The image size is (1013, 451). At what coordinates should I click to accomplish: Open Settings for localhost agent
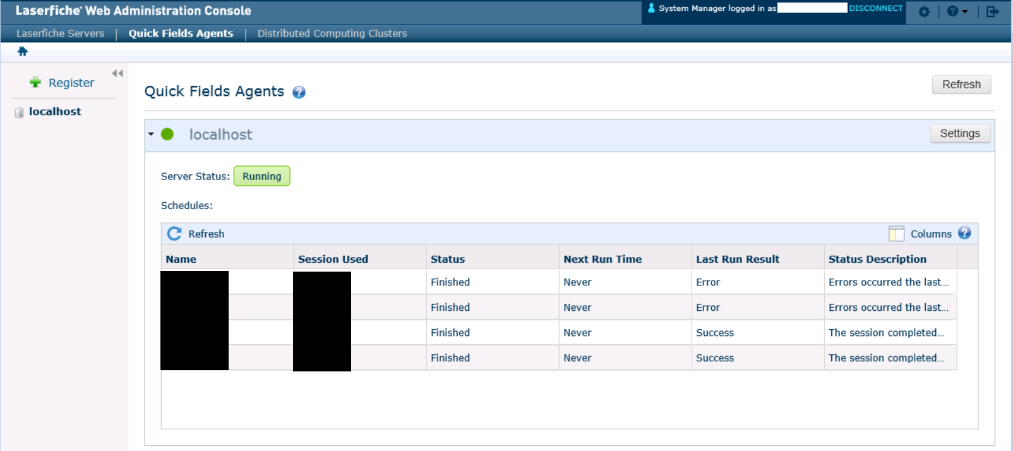[x=959, y=133]
